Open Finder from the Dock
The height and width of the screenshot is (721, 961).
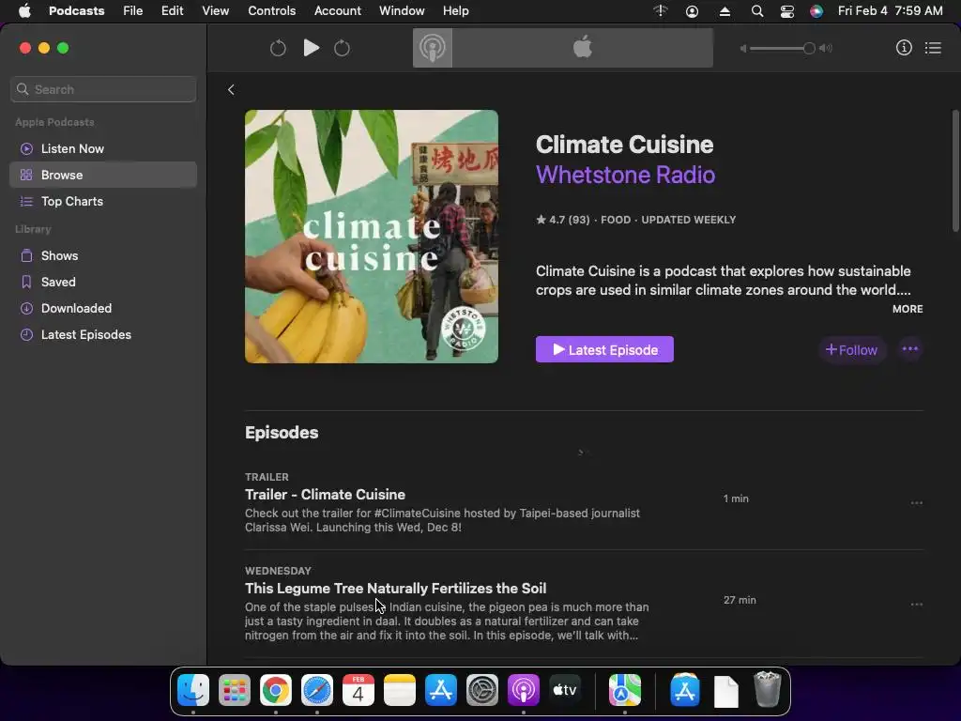(x=193, y=690)
